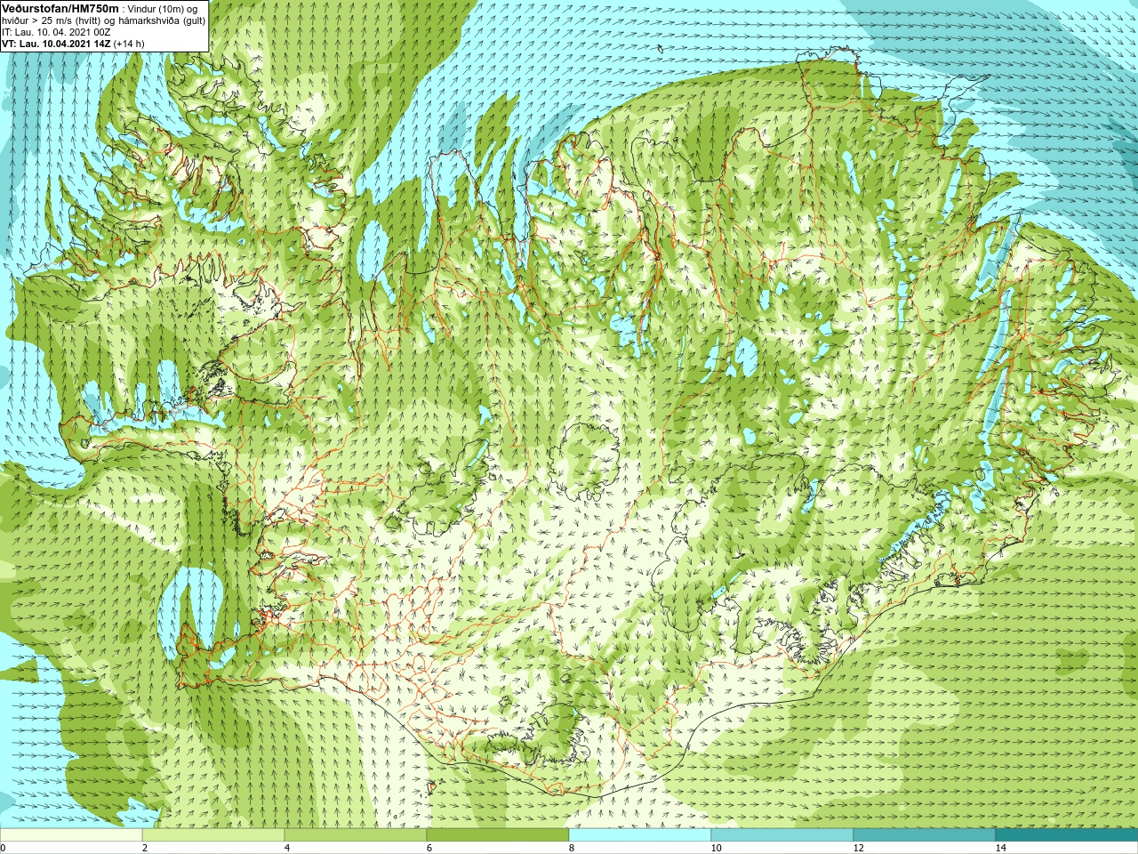Click the legend scale label '4'
This screenshot has height=854, width=1138.
tap(286, 848)
